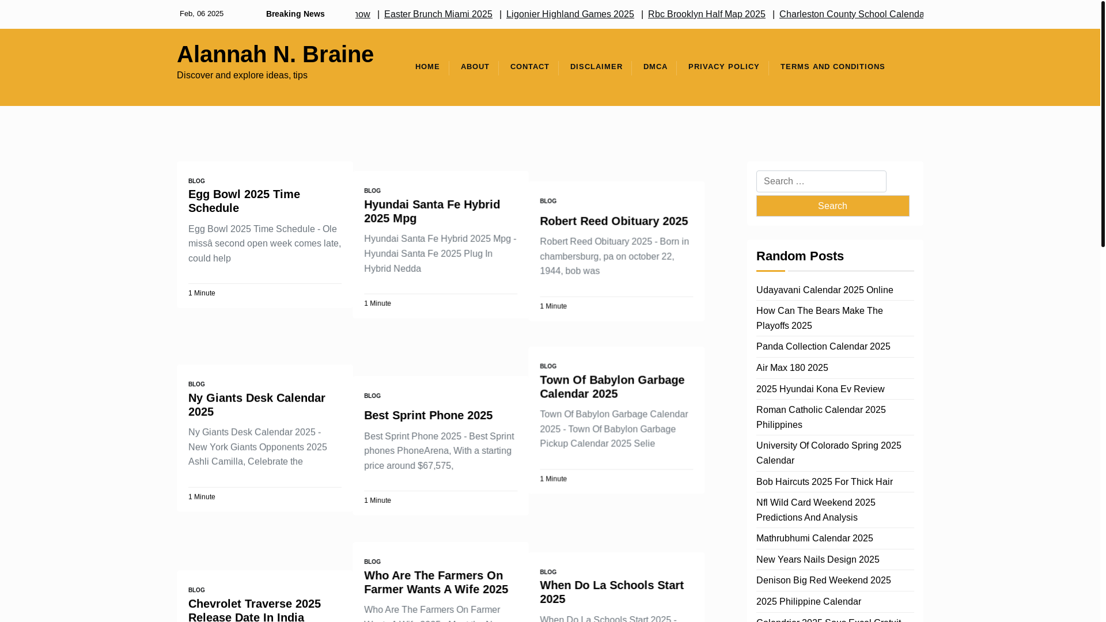
Task: Open Egg Bowl 2025 Time Schedule post
Action: (x=244, y=201)
